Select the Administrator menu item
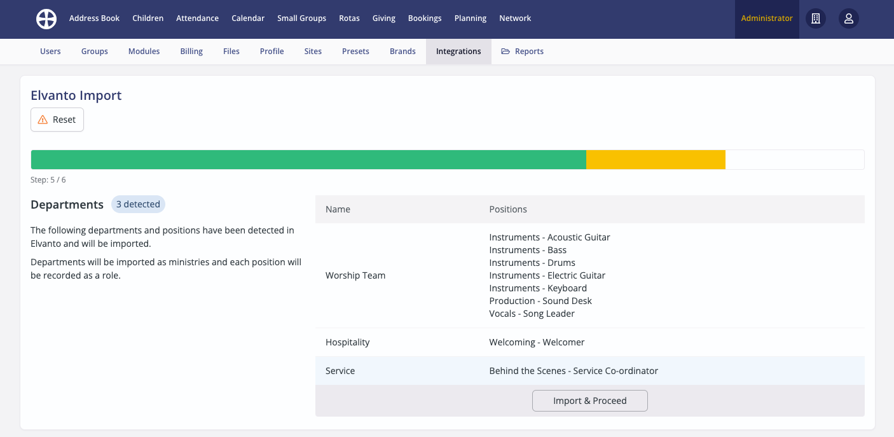The image size is (894, 437). (767, 18)
